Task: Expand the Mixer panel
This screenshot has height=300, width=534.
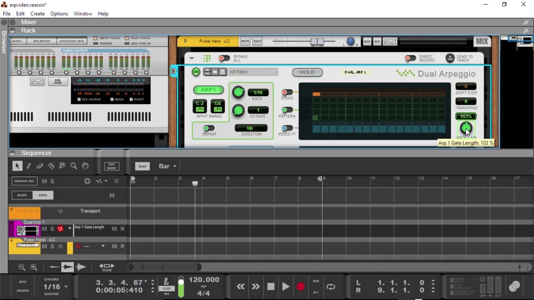Action: 13,22
